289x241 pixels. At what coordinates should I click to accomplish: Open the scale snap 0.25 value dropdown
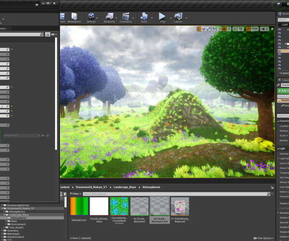click(x=255, y=29)
